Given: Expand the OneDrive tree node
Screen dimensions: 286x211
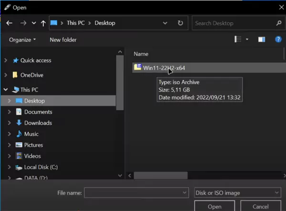Looking at the screenshot, I should click(6, 75).
